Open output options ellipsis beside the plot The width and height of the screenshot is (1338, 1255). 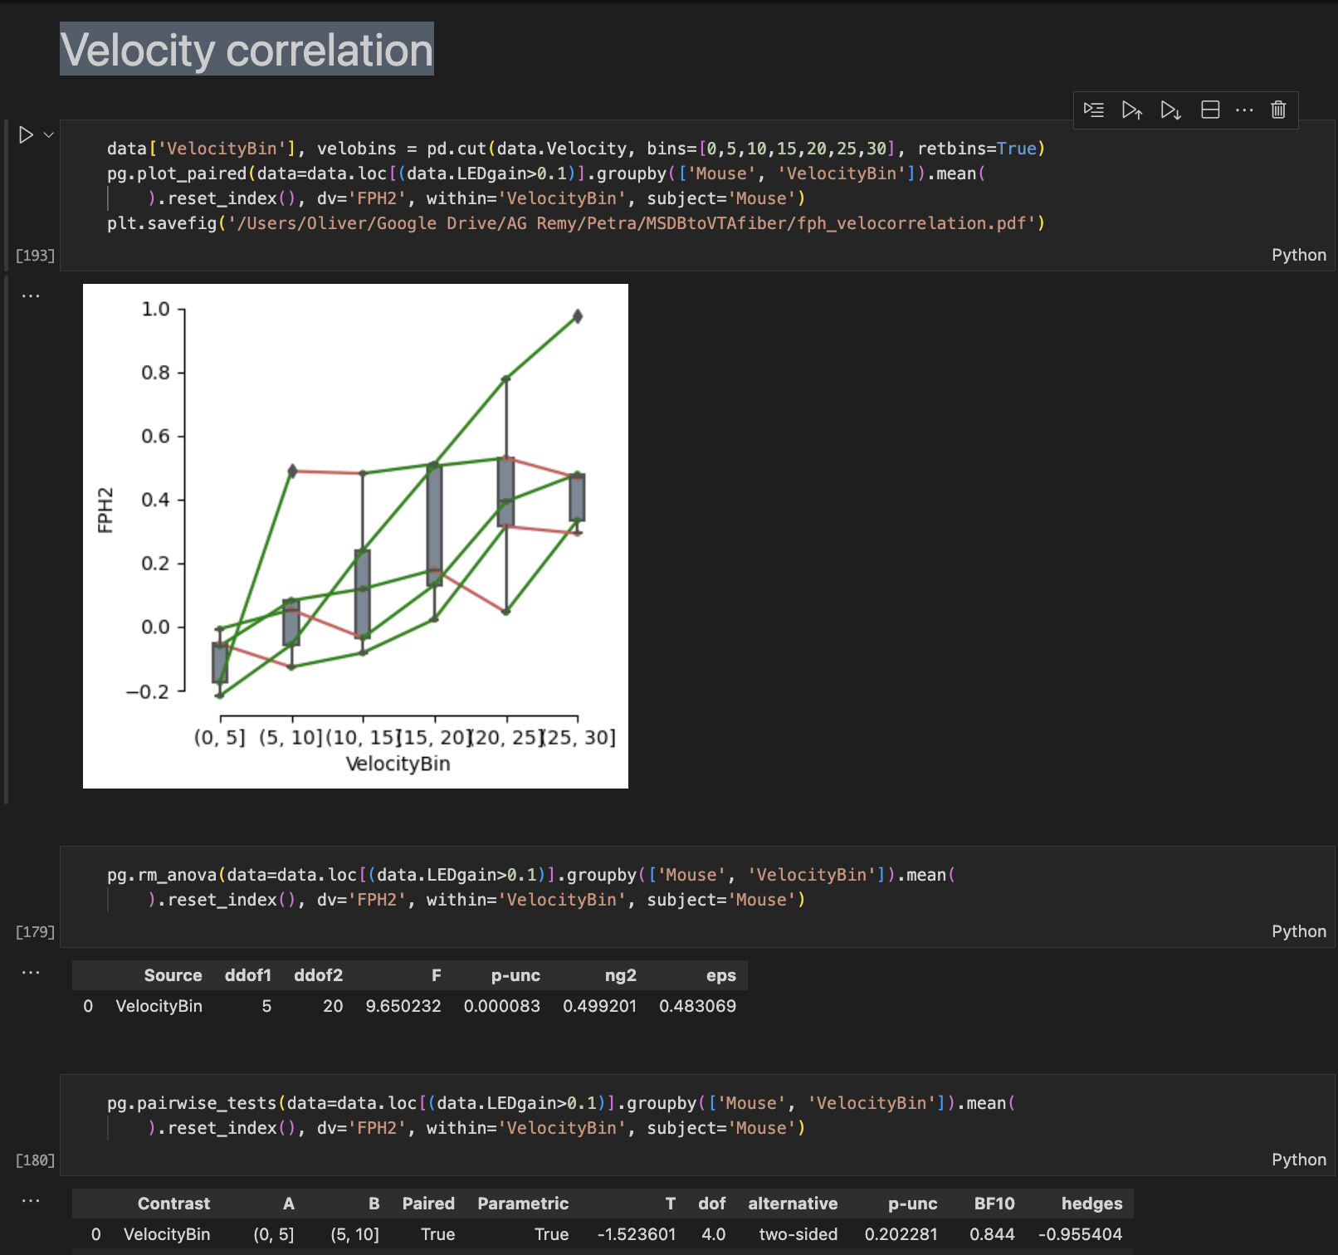[31, 295]
